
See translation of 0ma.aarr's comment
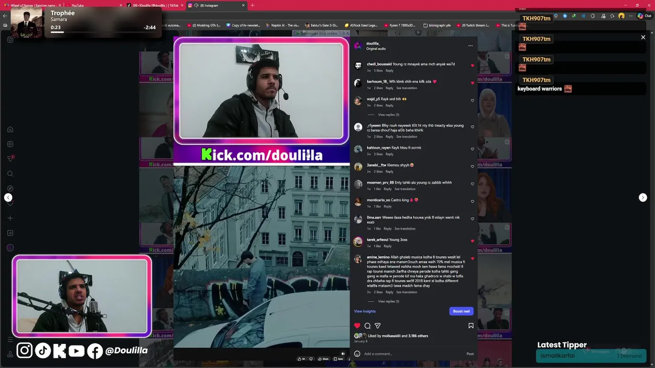(405, 229)
